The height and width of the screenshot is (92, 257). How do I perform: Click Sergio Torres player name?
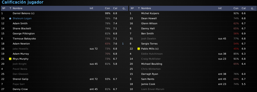[149, 44]
